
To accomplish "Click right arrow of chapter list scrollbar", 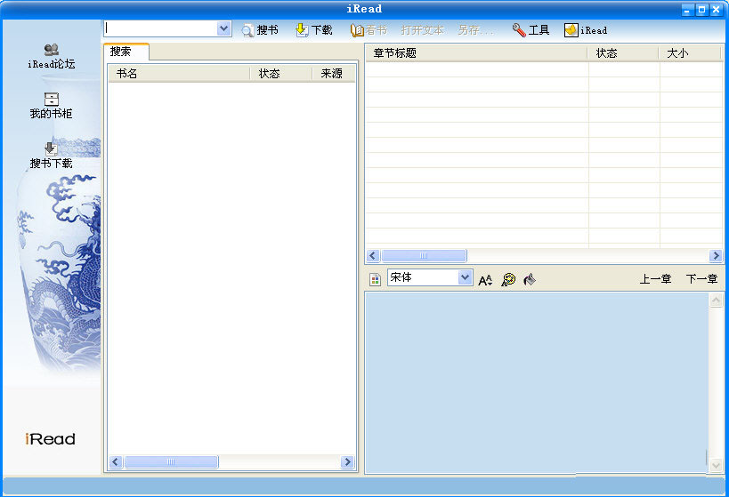I will click(716, 255).
